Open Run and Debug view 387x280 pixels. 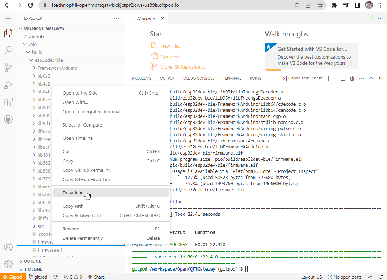click(8, 85)
